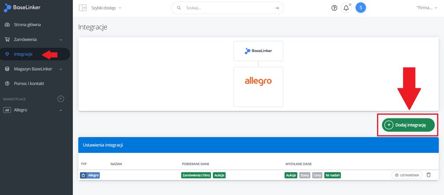The height and width of the screenshot is (195, 444).
Task: Submit search with the arrow icon
Action: coord(277,8)
